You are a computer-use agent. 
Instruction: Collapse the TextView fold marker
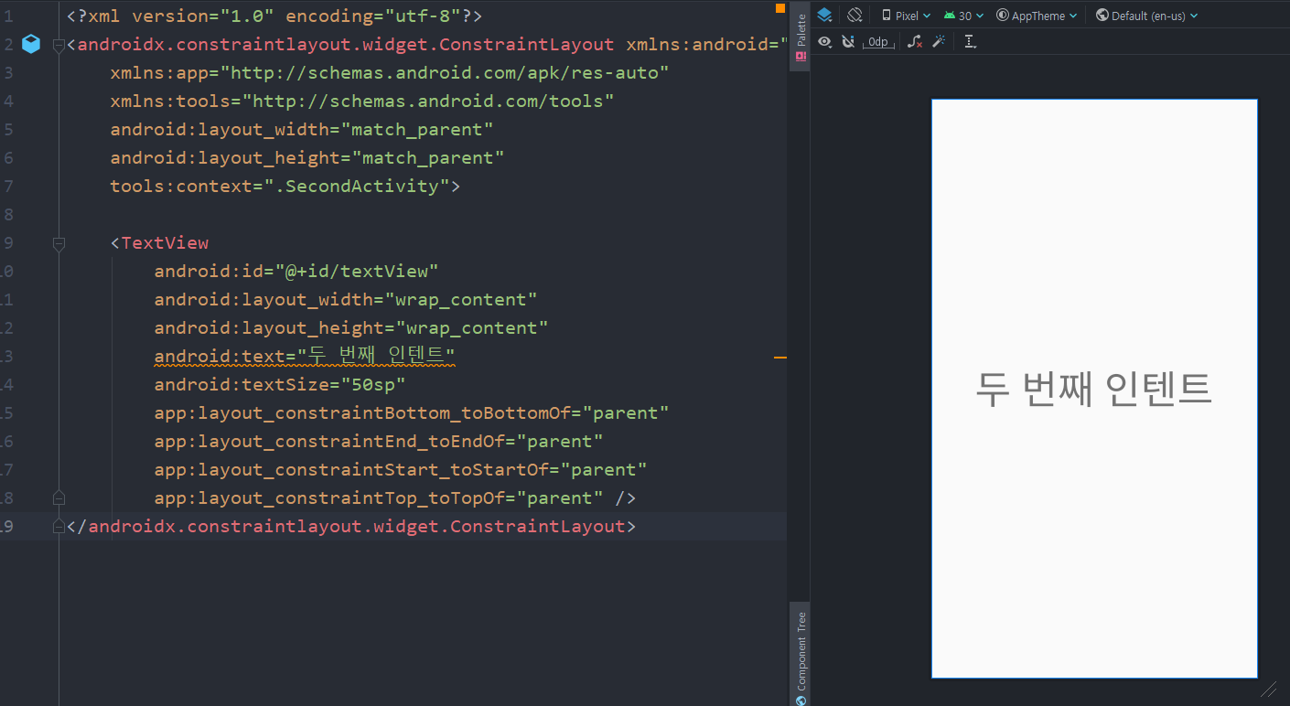[x=59, y=243]
